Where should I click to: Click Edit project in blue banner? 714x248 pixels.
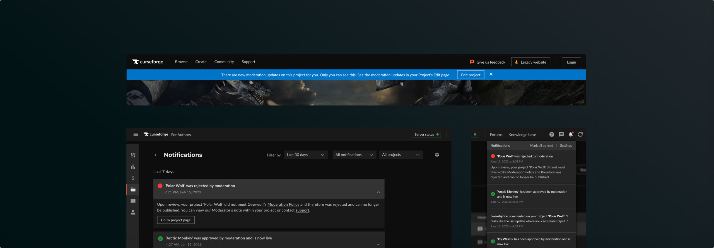pos(471,75)
